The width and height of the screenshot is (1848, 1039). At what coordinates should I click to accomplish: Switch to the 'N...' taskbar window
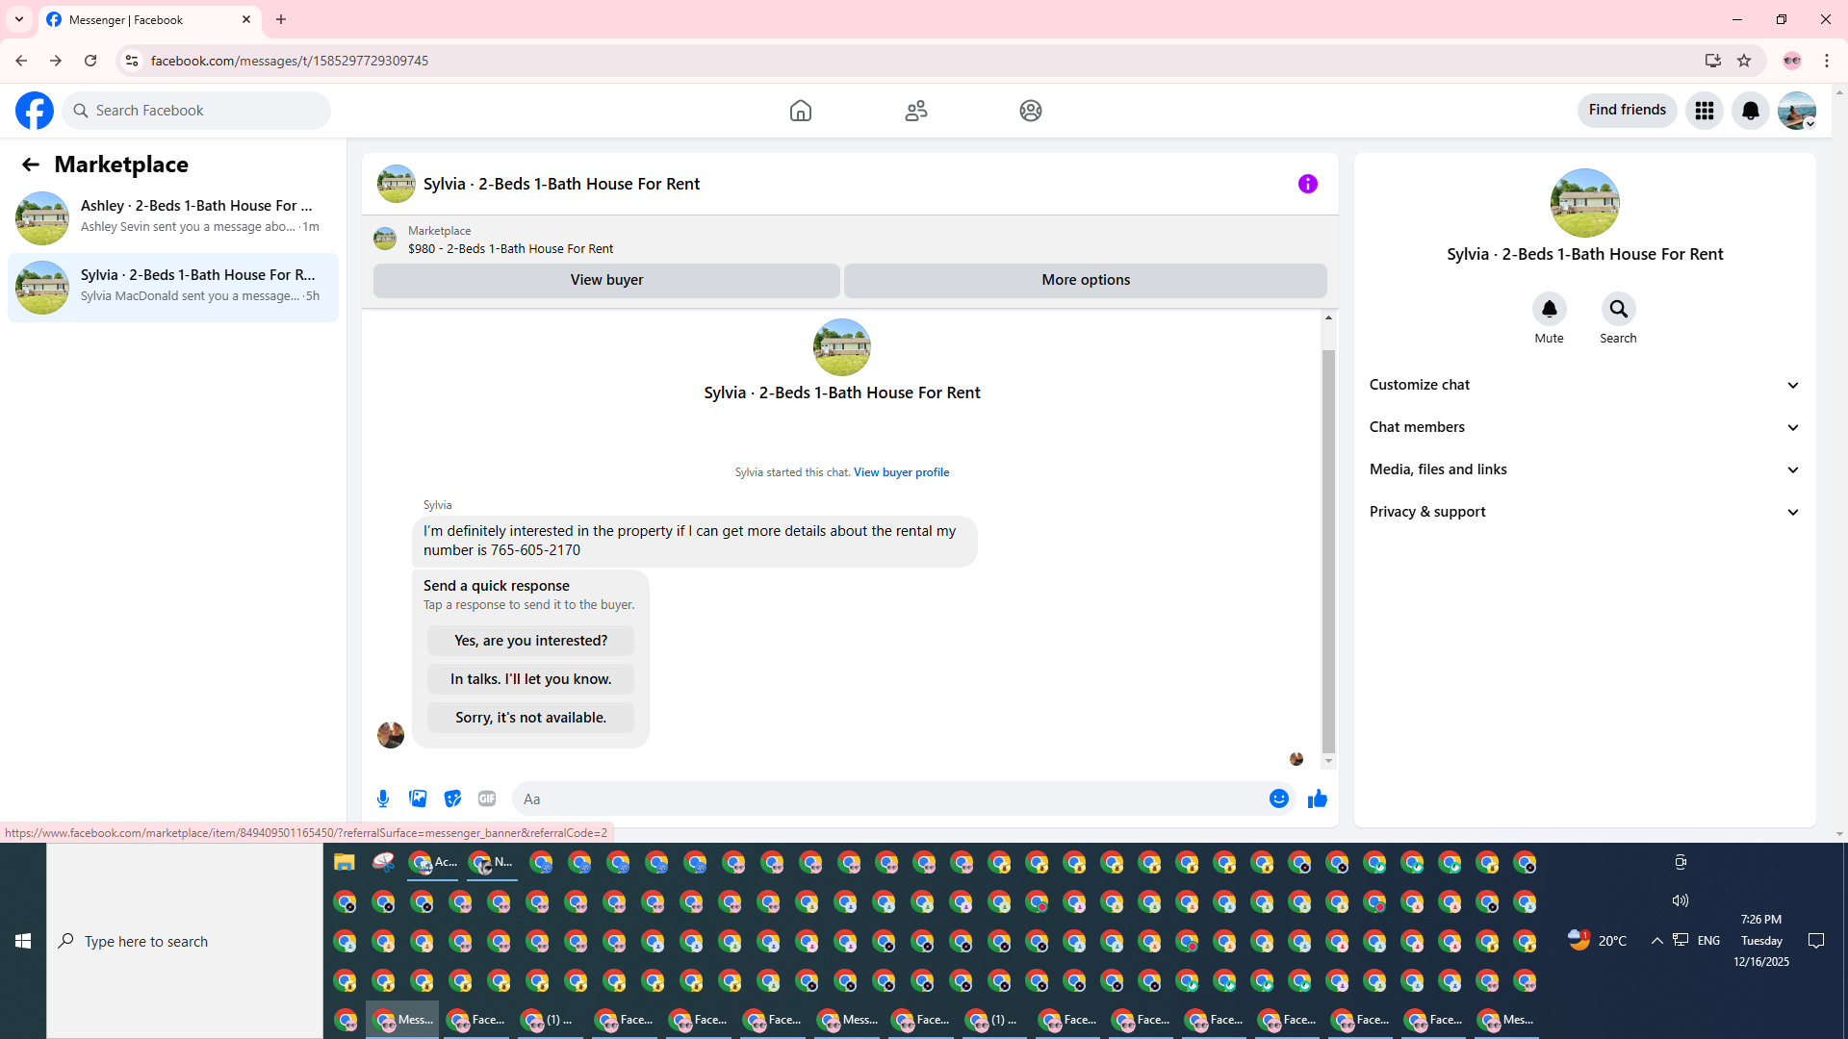[492, 862]
